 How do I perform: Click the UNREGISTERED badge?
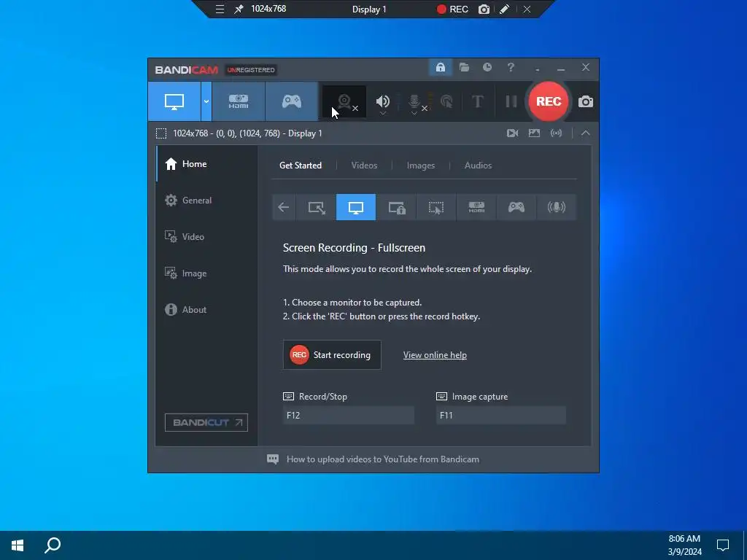(x=251, y=70)
